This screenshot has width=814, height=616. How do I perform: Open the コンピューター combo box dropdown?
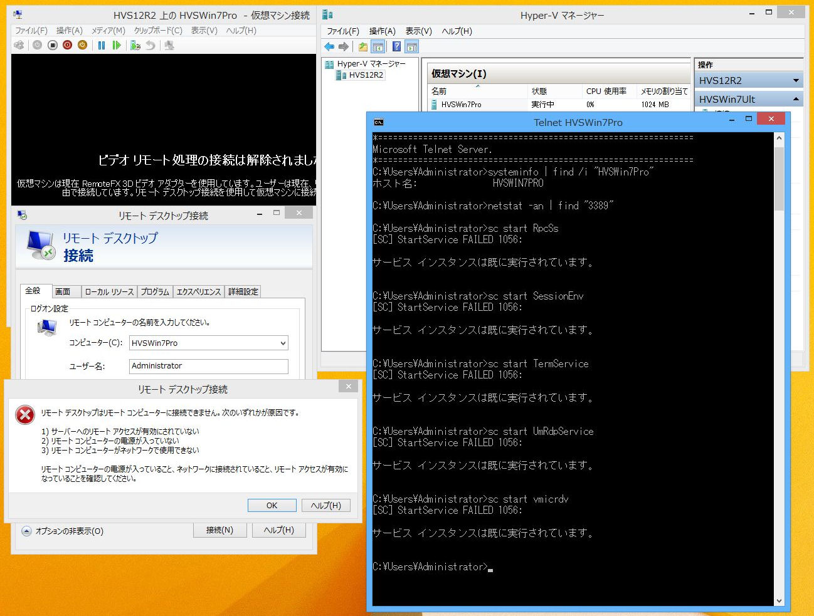tap(283, 343)
